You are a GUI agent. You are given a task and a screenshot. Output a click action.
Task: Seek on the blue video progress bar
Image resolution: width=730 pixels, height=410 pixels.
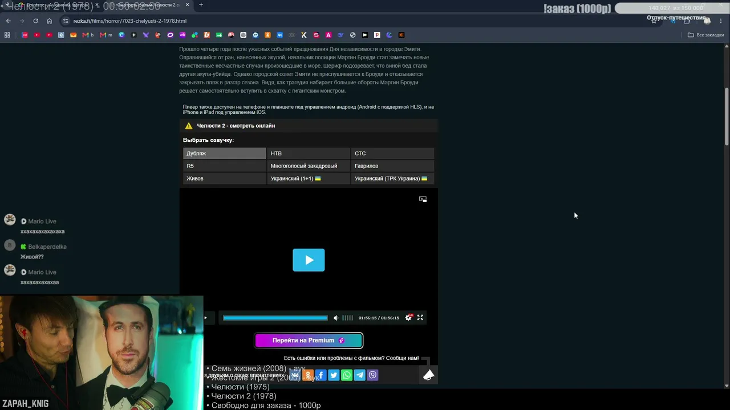(x=275, y=318)
